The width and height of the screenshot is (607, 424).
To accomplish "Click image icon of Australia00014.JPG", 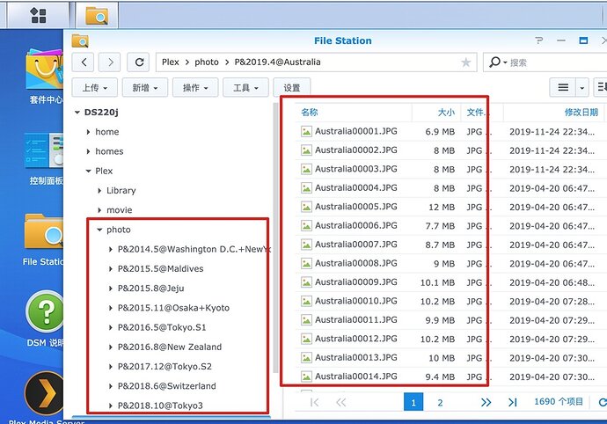I will point(306,376).
